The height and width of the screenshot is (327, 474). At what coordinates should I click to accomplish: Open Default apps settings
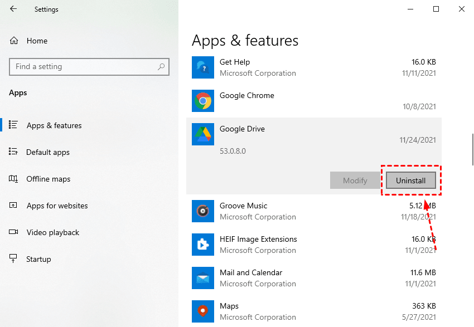tap(48, 152)
